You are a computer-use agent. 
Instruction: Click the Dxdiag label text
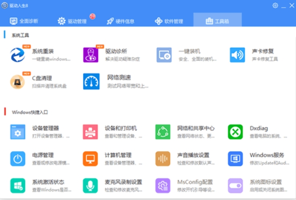259,128
